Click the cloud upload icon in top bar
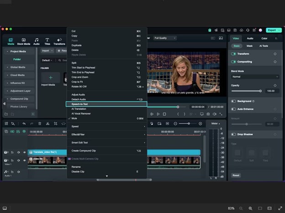This screenshot has width=285, height=213. click(x=241, y=30)
